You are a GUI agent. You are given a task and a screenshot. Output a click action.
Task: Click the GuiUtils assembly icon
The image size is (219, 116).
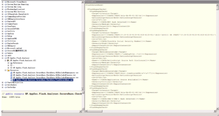(x=6, y=31)
